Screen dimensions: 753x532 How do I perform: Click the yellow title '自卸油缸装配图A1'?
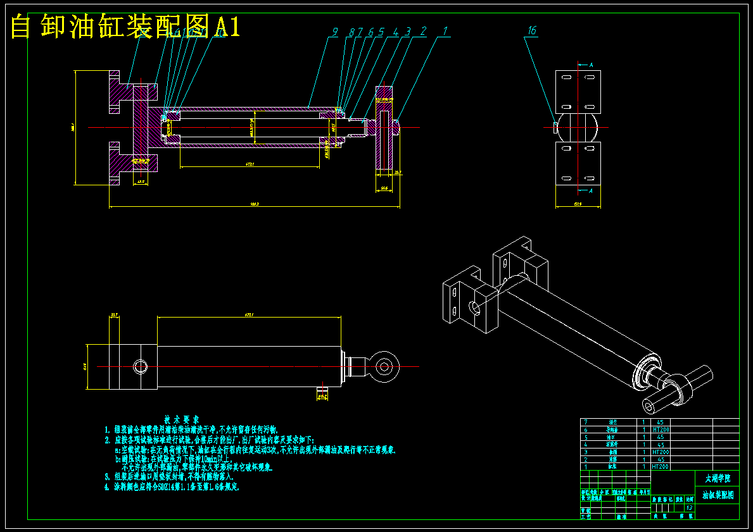coord(125,27)
